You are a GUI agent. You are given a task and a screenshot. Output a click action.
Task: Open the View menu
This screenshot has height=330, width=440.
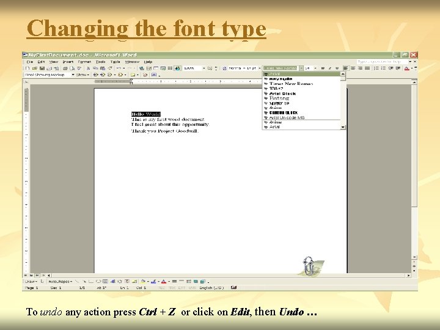tap(54, 62)
